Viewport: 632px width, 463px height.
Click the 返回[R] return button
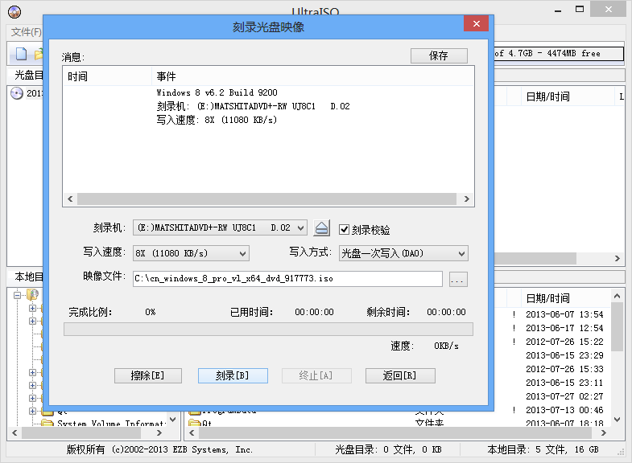coord(400,375)
